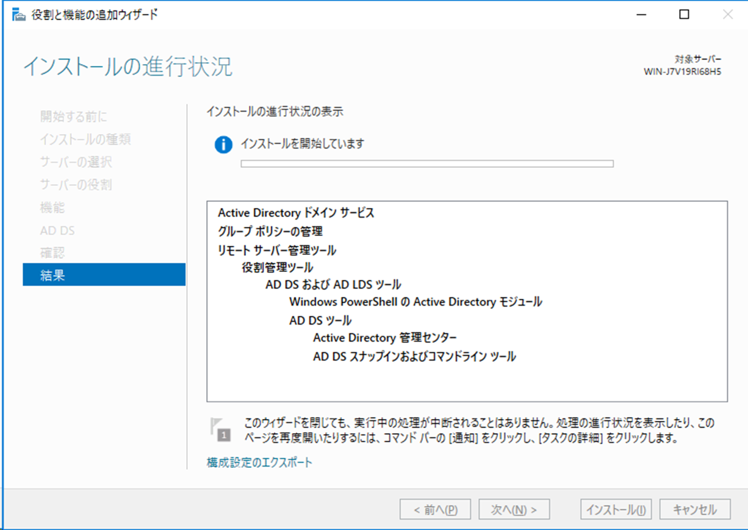Click the disabled close button in title bar

click(727, 15)
